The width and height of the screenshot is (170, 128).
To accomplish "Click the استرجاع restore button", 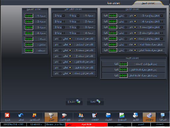I will pos(74,102).
